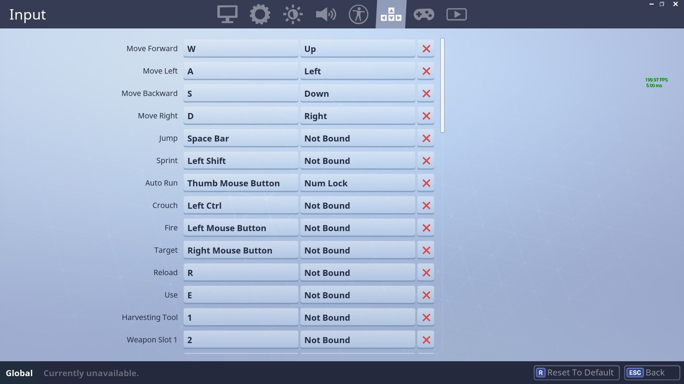Clear the Reload key binding
Screen dimensions: 684x384
pyautogui.click(x=426, y=272)
